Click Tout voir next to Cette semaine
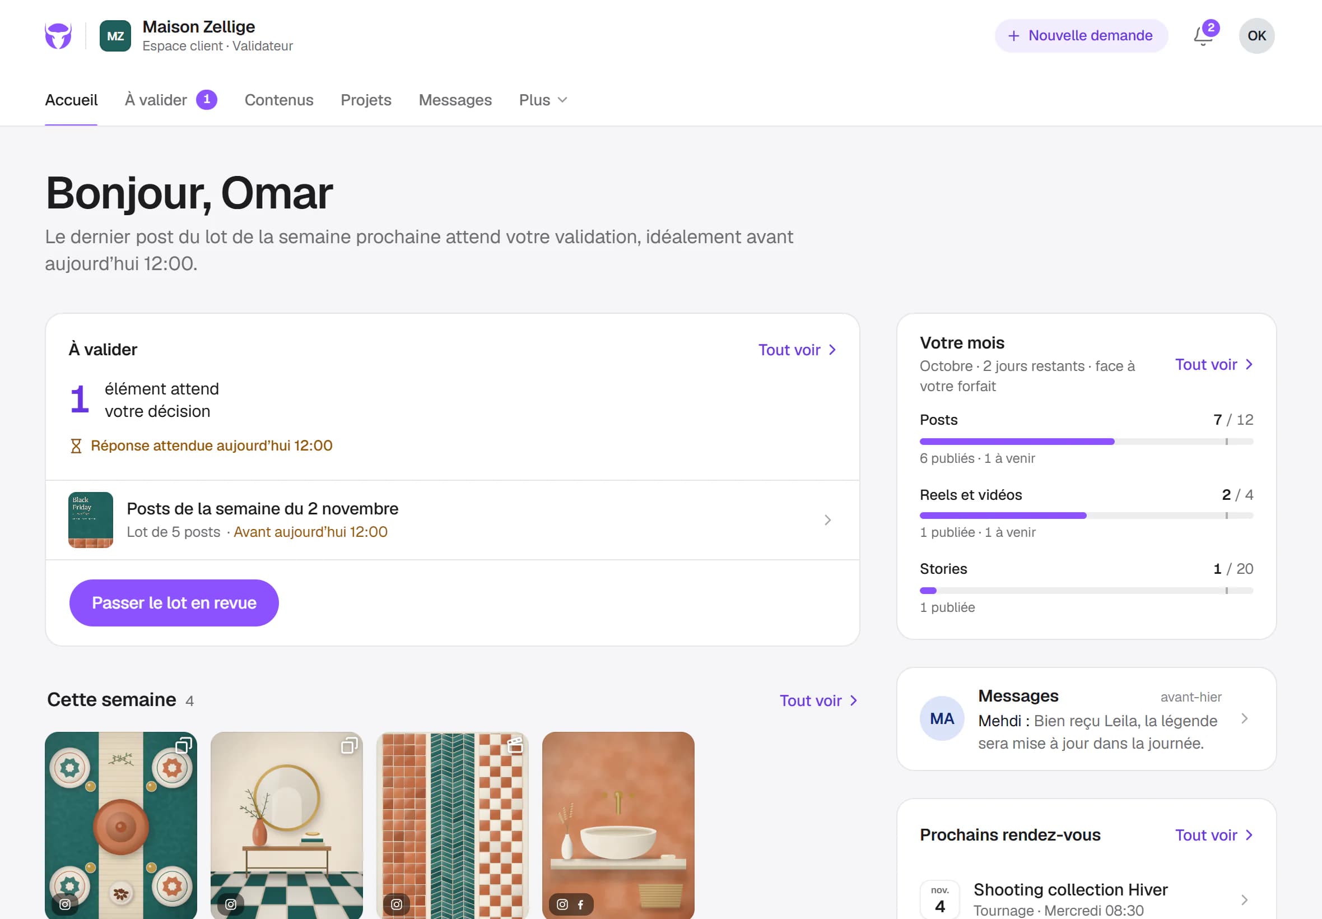 tap(818, 700)
